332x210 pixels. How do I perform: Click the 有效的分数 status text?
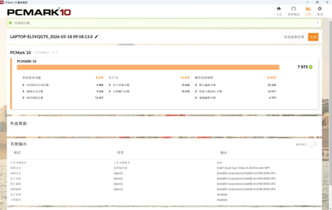click(x=22, y=23)
